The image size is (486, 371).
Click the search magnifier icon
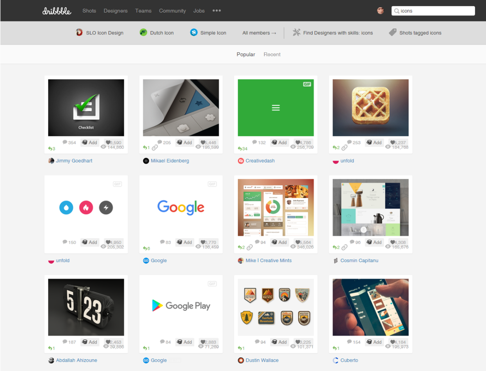point(397,11)
